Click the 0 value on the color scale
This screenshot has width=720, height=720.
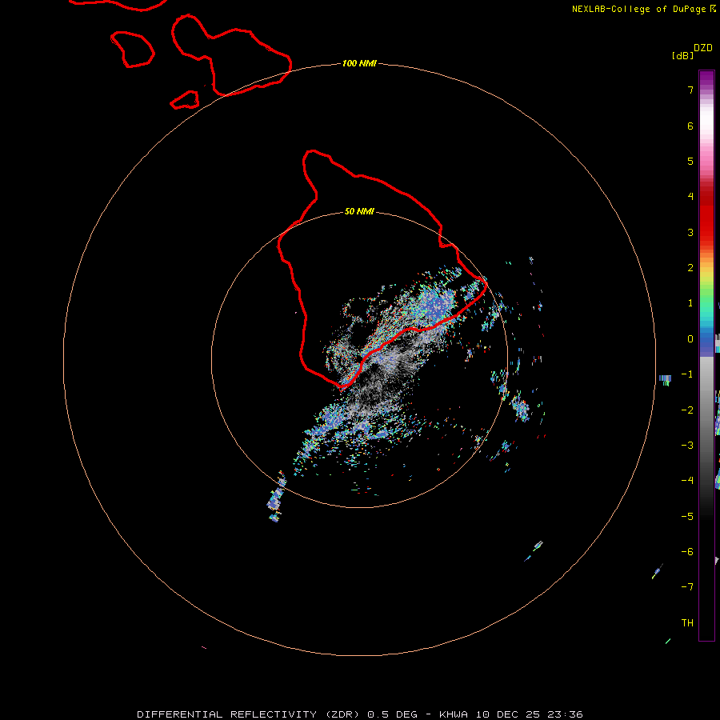click(690, 339)
